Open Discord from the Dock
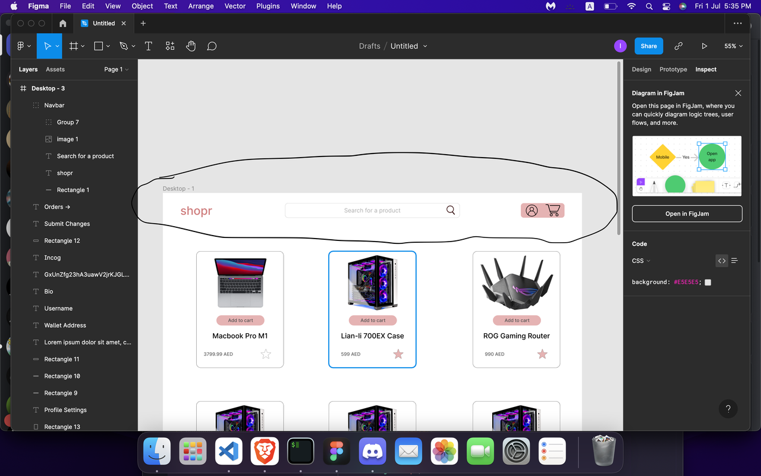Screen dimensions: 761x476 point(373,452)
